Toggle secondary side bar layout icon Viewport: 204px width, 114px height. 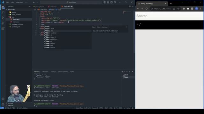point(112,2)
